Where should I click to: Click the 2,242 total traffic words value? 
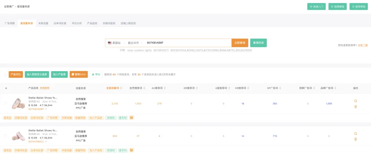pyautogui.click(x=115, y=103)
